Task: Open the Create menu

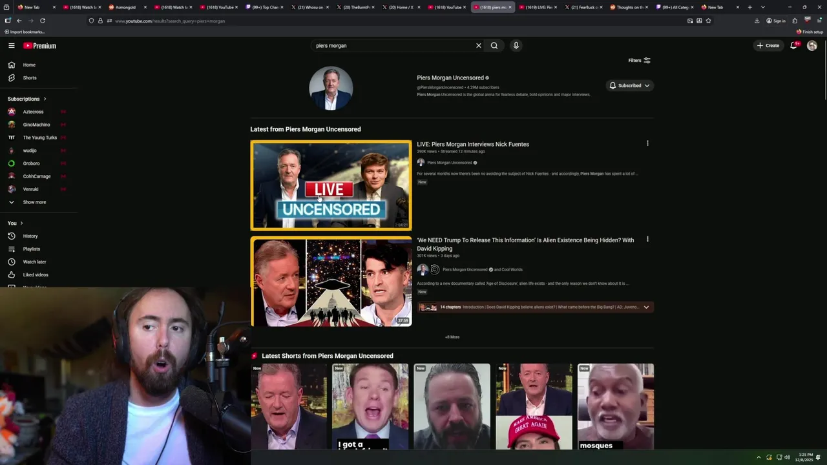Action: coord(768,45)
